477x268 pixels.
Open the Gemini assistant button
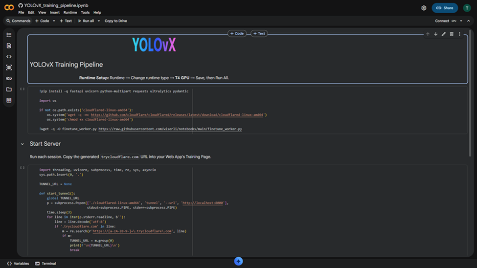point(239,261)
